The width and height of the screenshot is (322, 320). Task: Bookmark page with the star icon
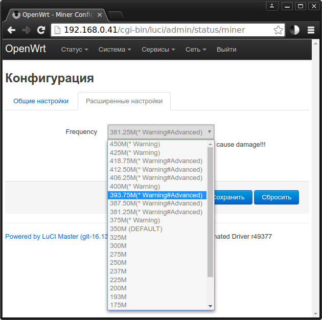click(x=278, y=30)
